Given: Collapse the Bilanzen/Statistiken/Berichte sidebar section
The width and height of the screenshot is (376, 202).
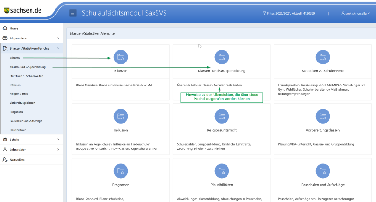Looking at the screenshot, I should pyautogui.click(x=31, y=48).
